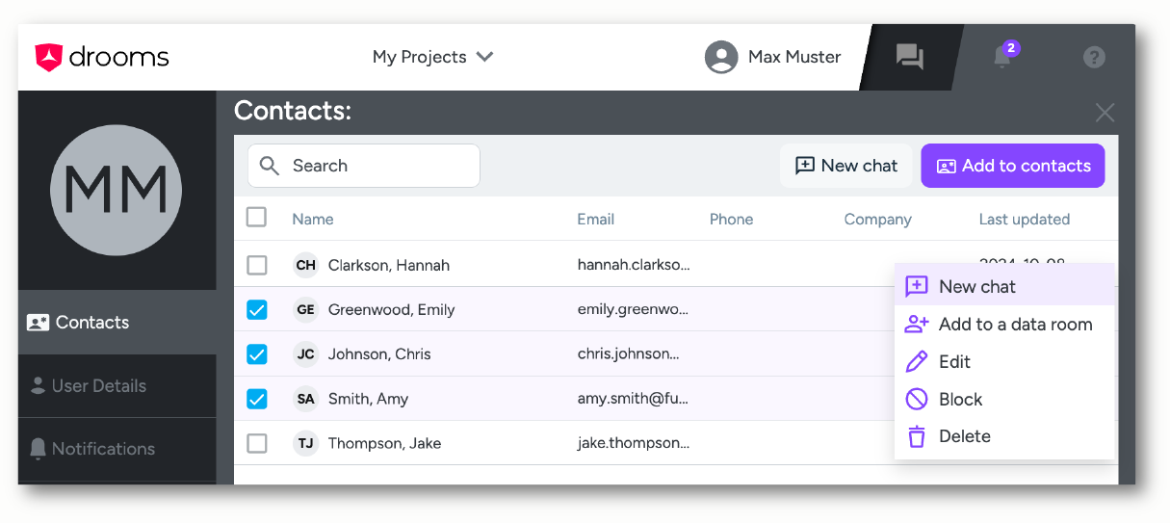This screenshot has height=523, width=1170.
Task: Click the large MM profile avatar
Action: pos(116,191)
